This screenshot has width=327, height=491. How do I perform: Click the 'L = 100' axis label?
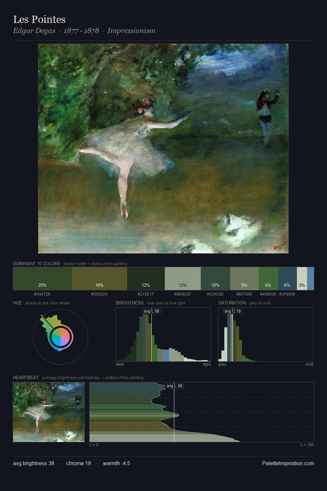tap(307, 445)
